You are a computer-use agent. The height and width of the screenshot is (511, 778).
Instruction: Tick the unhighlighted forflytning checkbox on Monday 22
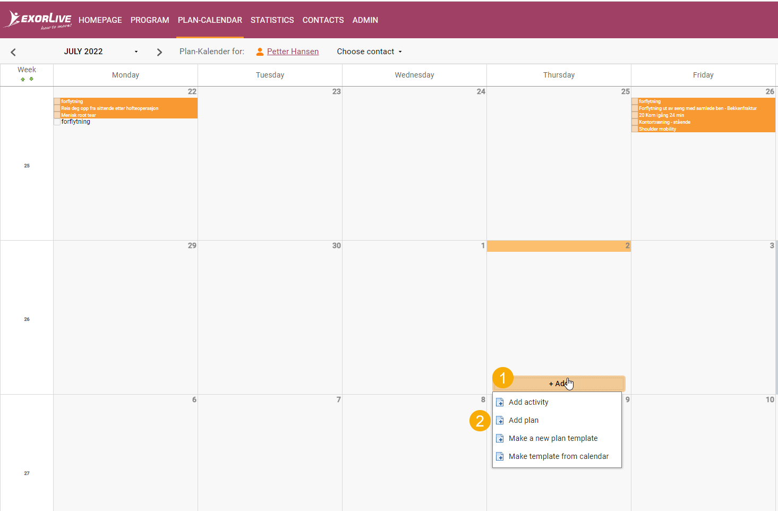pyautogui.click(x=57, y=122)
